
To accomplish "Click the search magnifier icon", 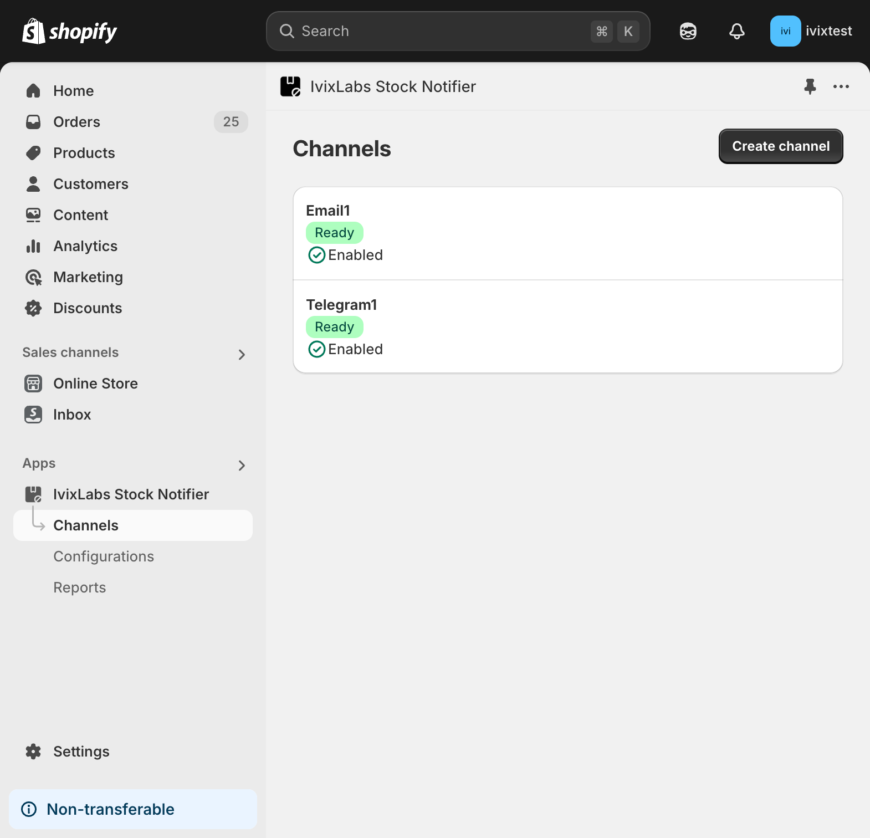I will 286,31.
